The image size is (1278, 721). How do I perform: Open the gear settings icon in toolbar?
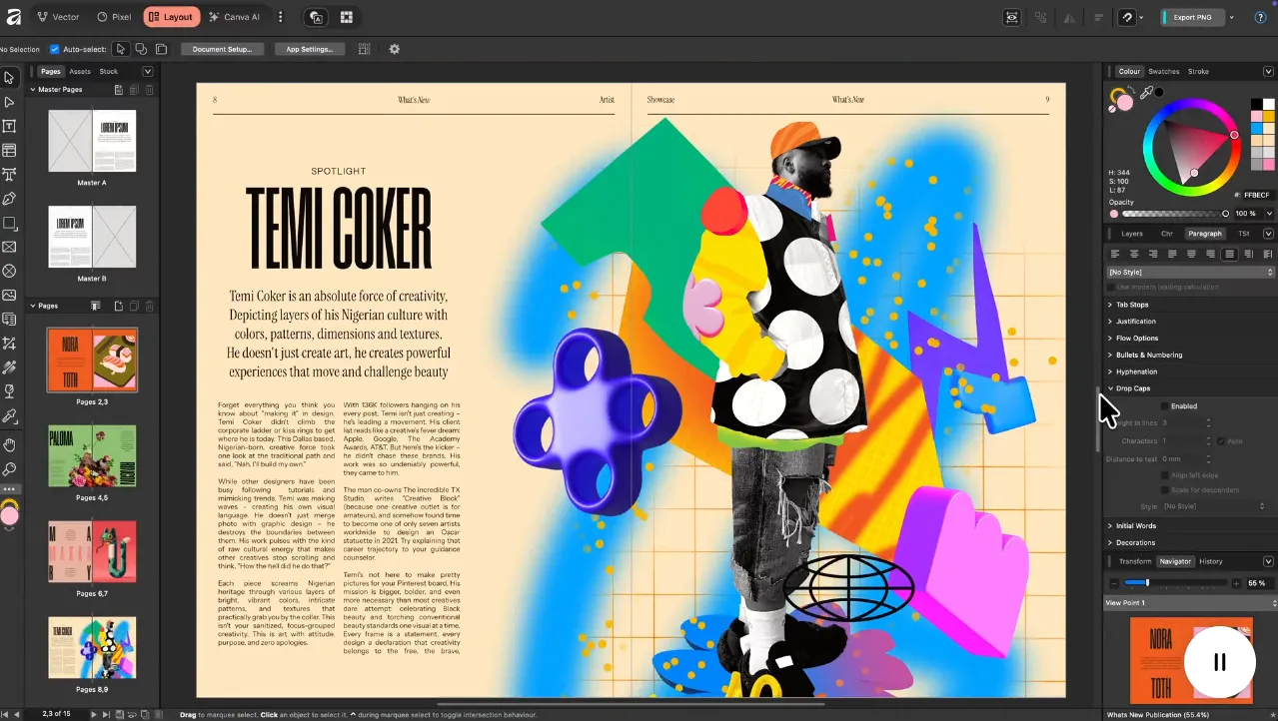(394, 49)
